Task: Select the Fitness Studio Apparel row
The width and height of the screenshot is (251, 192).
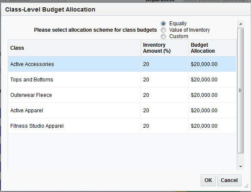Action: point(122,126)
